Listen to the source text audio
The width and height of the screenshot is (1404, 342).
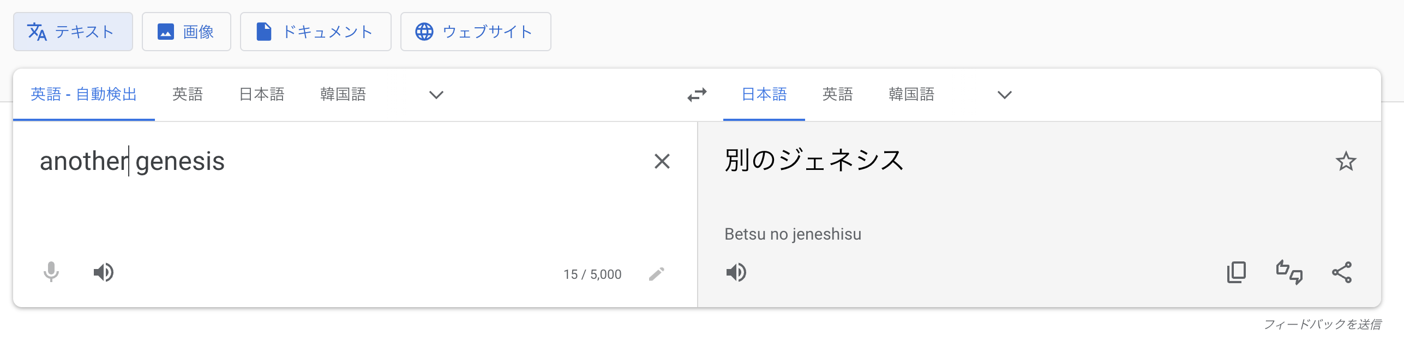(103, 272)
